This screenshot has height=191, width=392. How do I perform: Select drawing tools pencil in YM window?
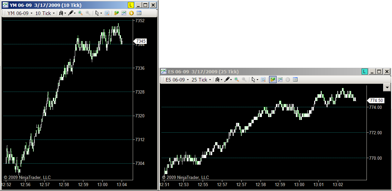point(71,13)
